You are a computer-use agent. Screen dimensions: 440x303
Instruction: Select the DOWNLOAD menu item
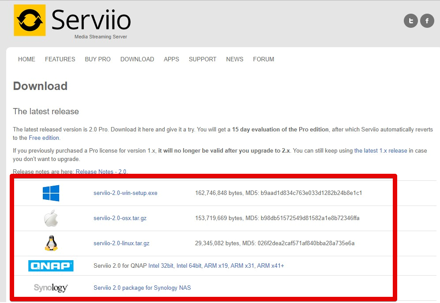pyautogui.click(x=137, y=59)
